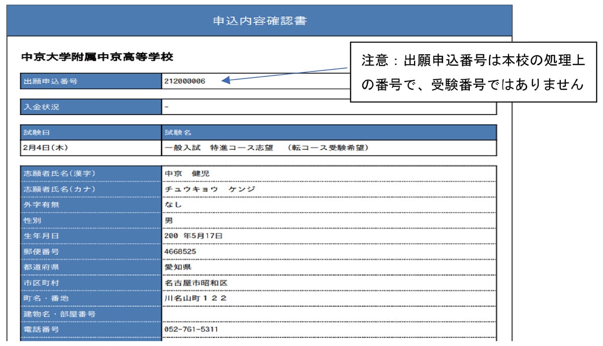
Task: Select address 川名山町122
Action: 196,298
